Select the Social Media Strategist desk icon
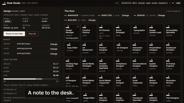Screen dimensions: 184x103 [x=84, y=60]
